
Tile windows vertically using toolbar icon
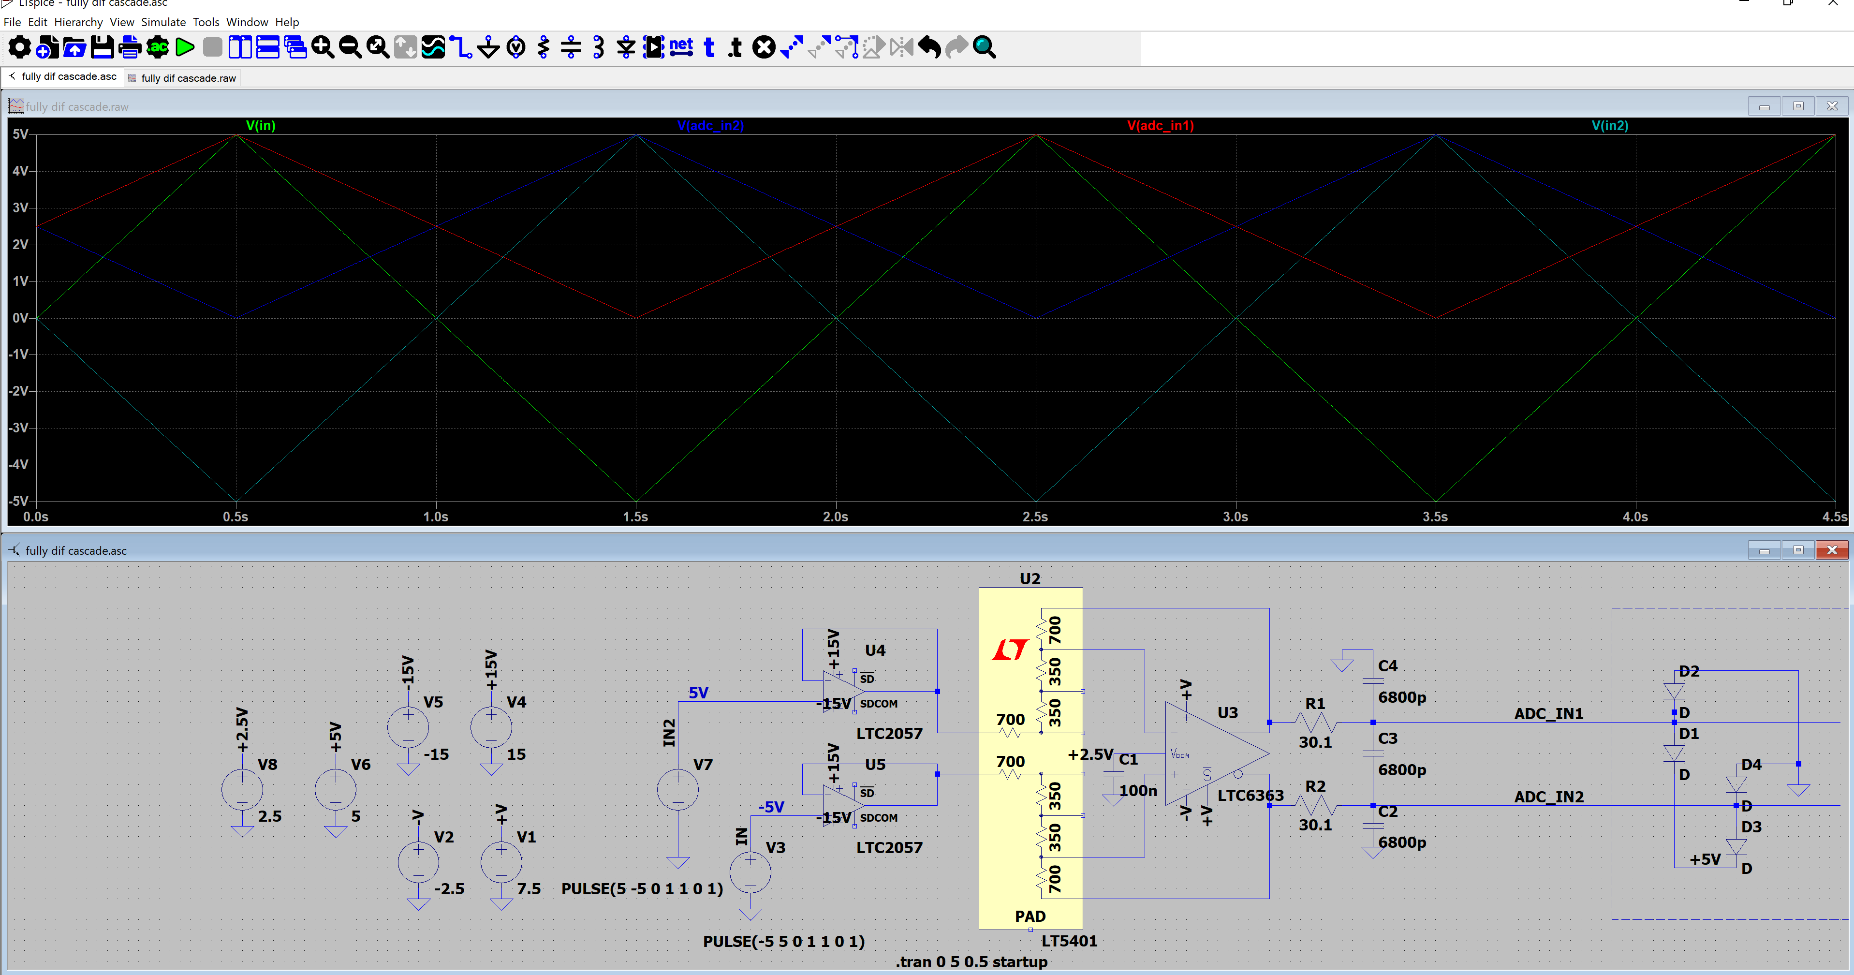click(x=240, y=47)
